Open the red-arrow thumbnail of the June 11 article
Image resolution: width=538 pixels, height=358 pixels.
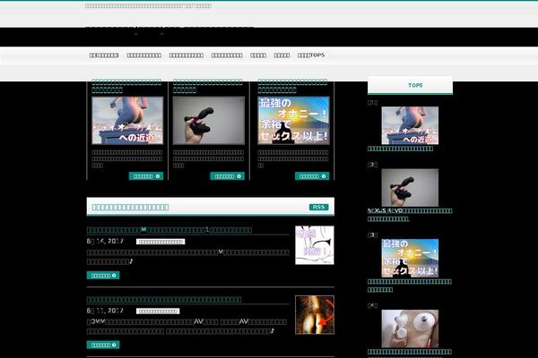(315, 314)
